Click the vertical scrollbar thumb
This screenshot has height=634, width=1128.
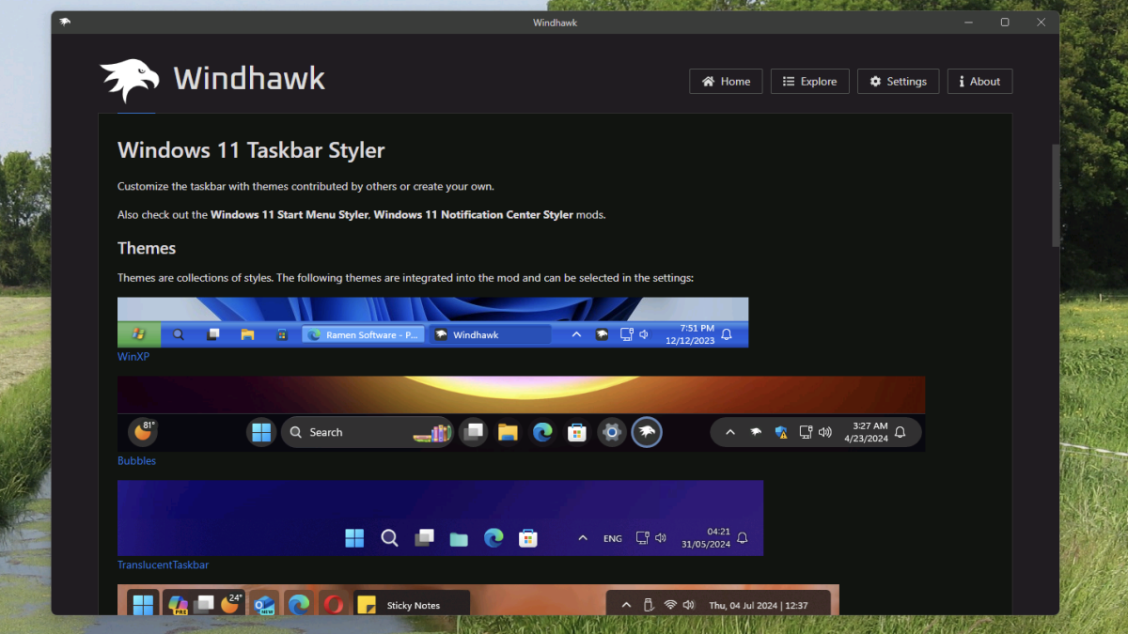[x=1056, y=195]
